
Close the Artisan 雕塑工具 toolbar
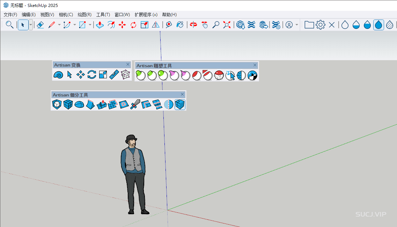click(x=255, y=65)
